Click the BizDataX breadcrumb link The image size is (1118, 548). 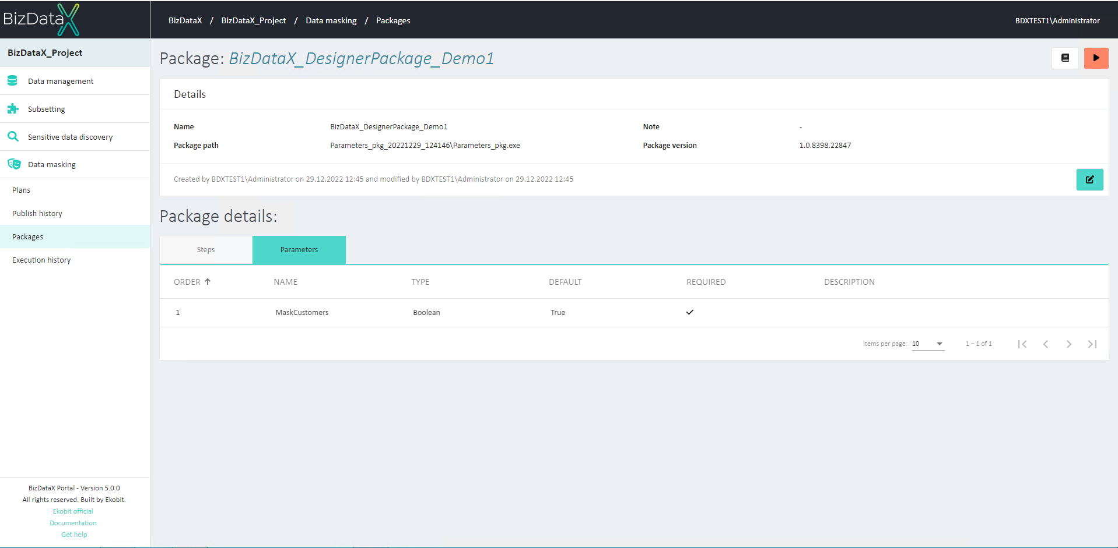coord(185,20)
